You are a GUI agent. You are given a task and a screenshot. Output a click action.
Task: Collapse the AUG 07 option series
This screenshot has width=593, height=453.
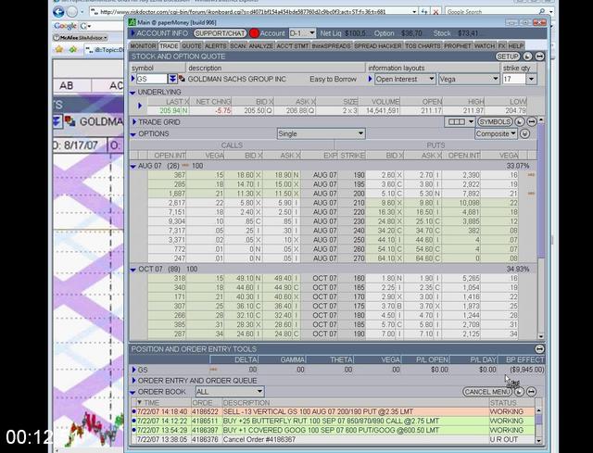pos(132,166)
